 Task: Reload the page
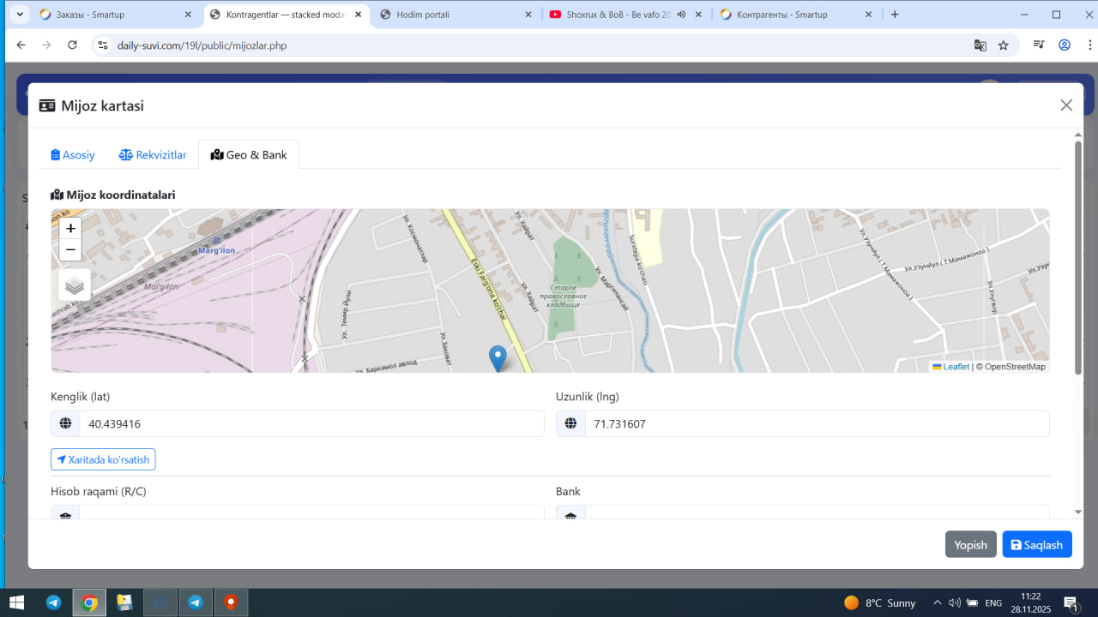pos(72,45)
